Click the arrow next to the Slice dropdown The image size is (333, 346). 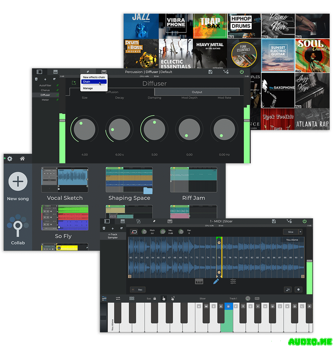coord(300,232)
